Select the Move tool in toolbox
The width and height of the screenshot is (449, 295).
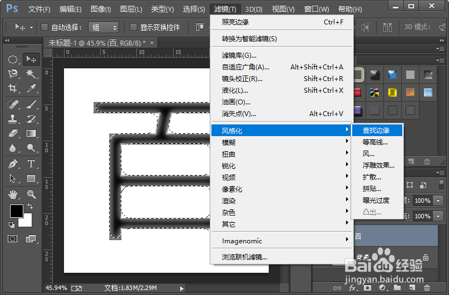point(31,59)
